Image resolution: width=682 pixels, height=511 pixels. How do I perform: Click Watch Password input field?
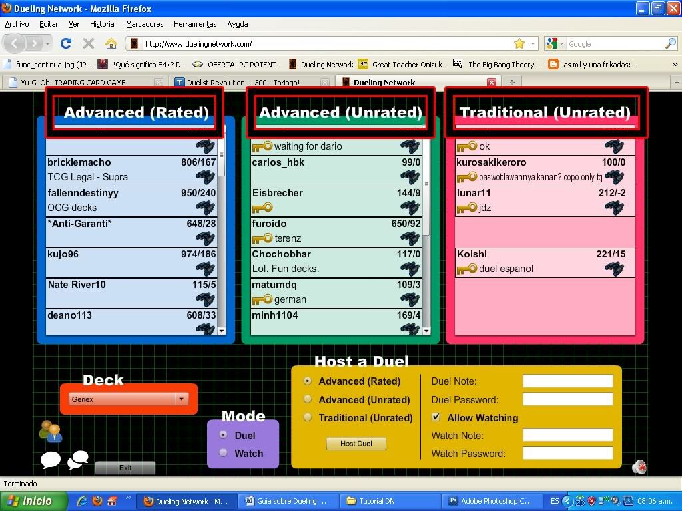click(x=567, y=454)
